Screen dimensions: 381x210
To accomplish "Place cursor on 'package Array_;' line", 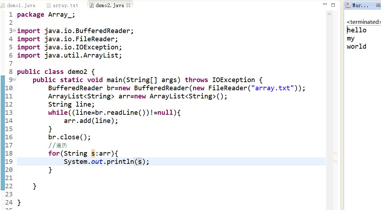I will (46, 15).
